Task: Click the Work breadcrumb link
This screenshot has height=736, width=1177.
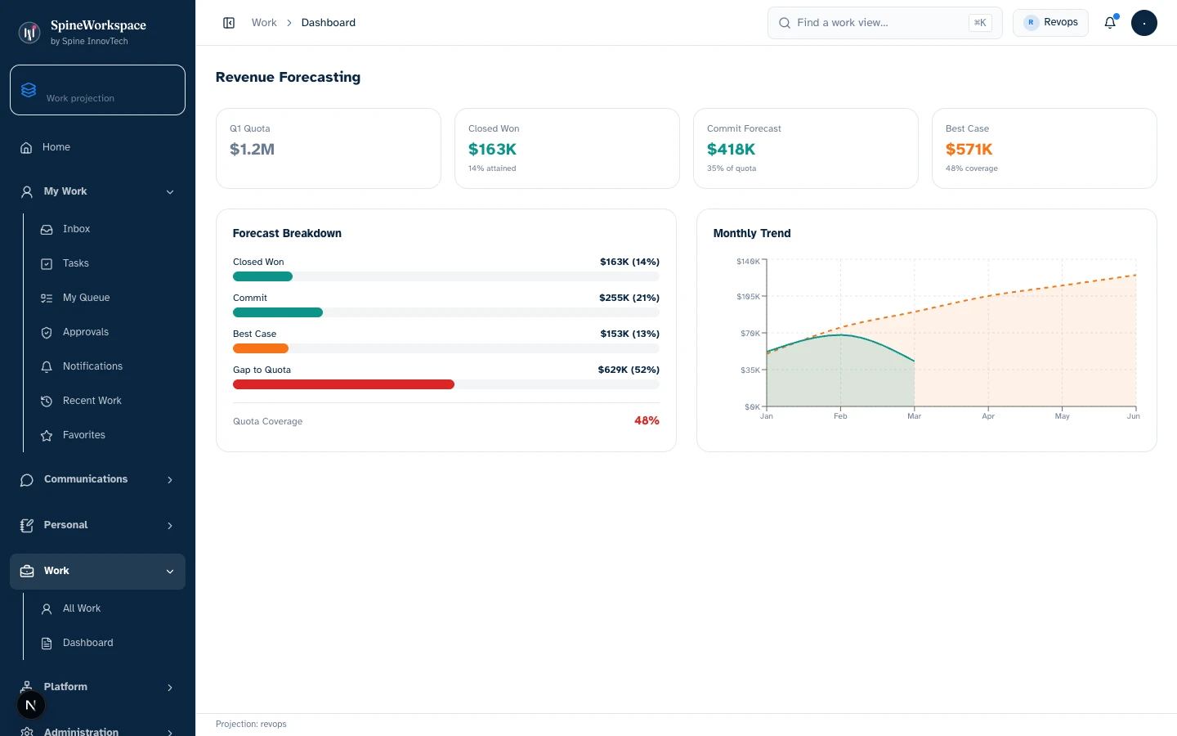Action: [264, 23]
